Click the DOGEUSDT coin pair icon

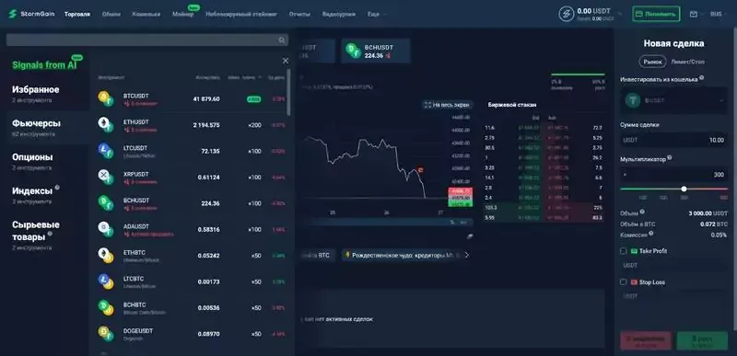coord(106,334)
